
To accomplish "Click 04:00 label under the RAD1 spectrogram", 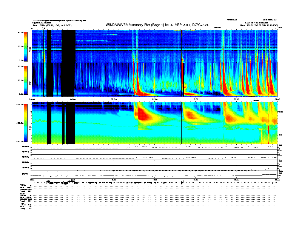I will tap(73, 99).
